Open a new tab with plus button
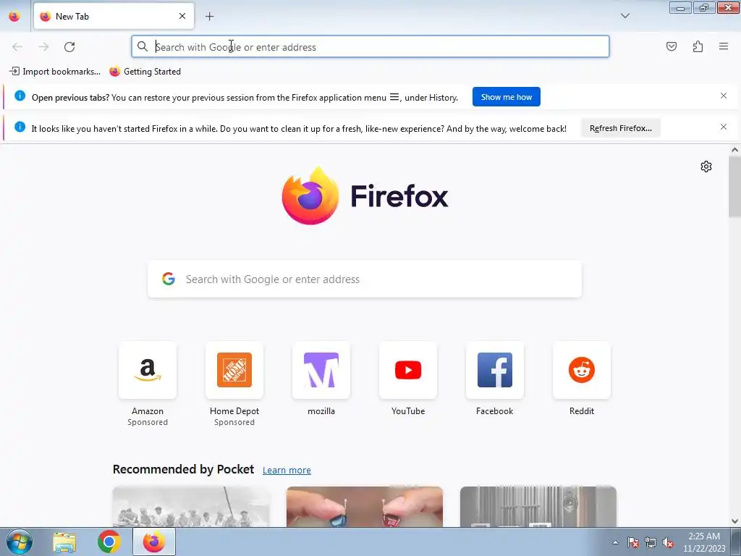Viewport: 741px width, 556px height. [209, 17]
